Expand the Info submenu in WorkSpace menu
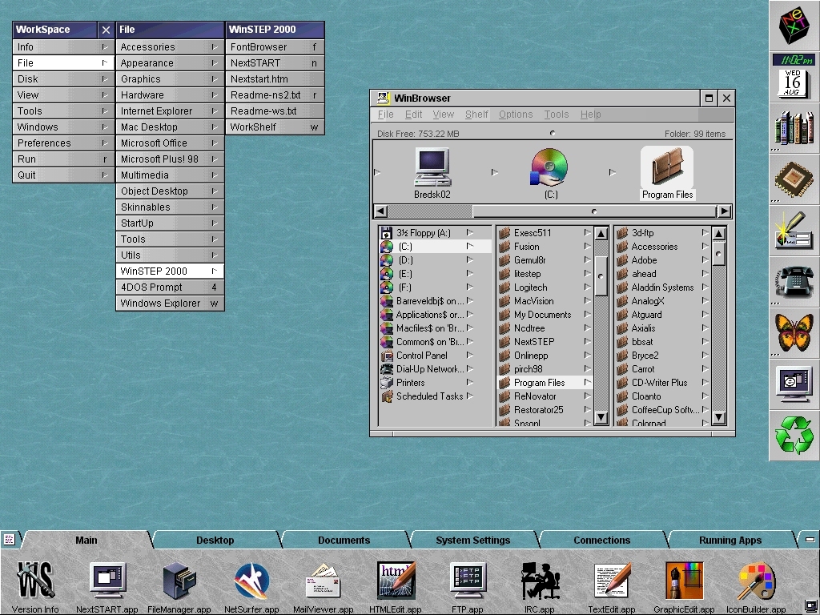Image resolution: width=820 pixels, height=615 pixels. tap(63, 47)
